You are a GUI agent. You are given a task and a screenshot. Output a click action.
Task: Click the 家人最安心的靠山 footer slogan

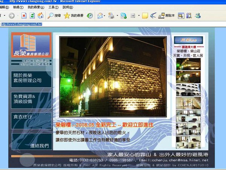click(129, 155)
